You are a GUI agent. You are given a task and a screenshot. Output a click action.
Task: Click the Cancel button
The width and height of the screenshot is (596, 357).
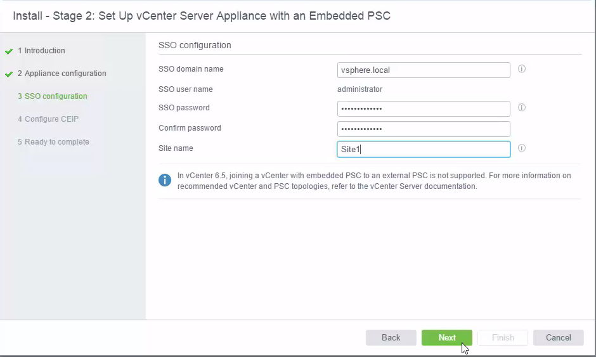pyautogui.click(x=558, y=337)
